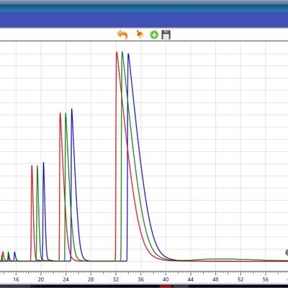This screenshot has width=288, height=288.
Task: Click the red segment on bottom bar
Action: coord(166,286)
